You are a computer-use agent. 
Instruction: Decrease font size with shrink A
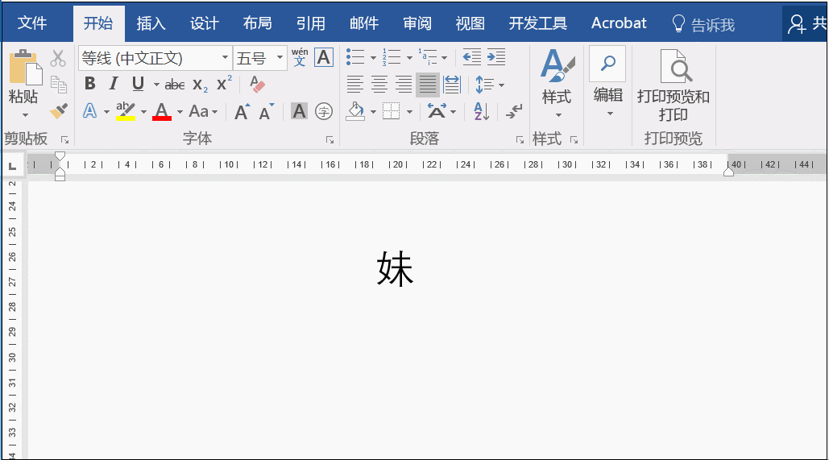coord(267,111)
